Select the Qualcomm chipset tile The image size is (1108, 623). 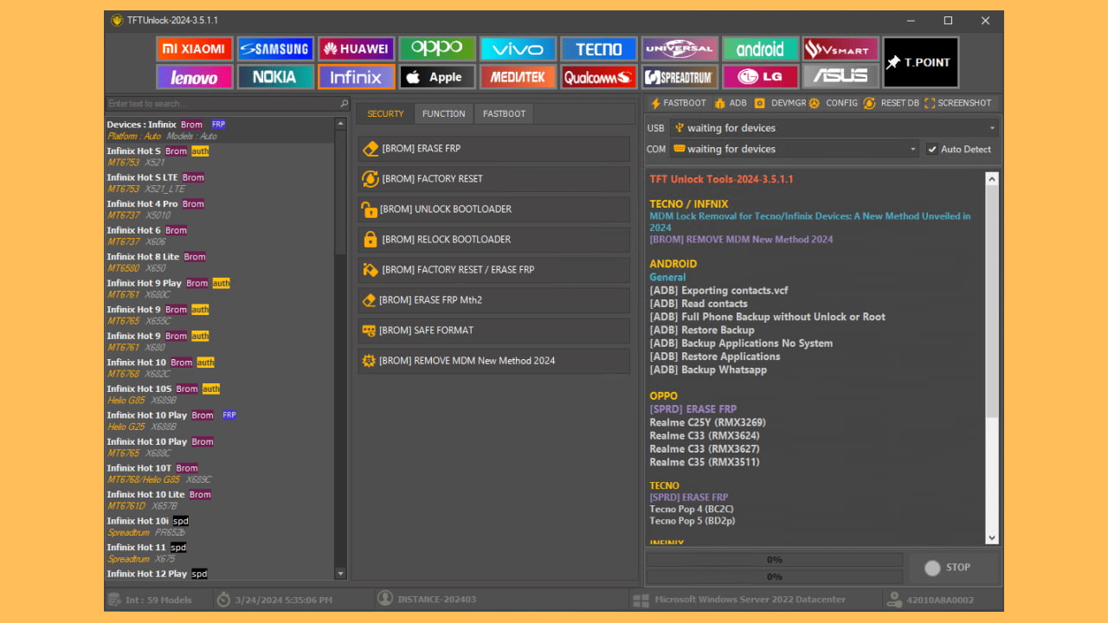[x=599, y=77]
